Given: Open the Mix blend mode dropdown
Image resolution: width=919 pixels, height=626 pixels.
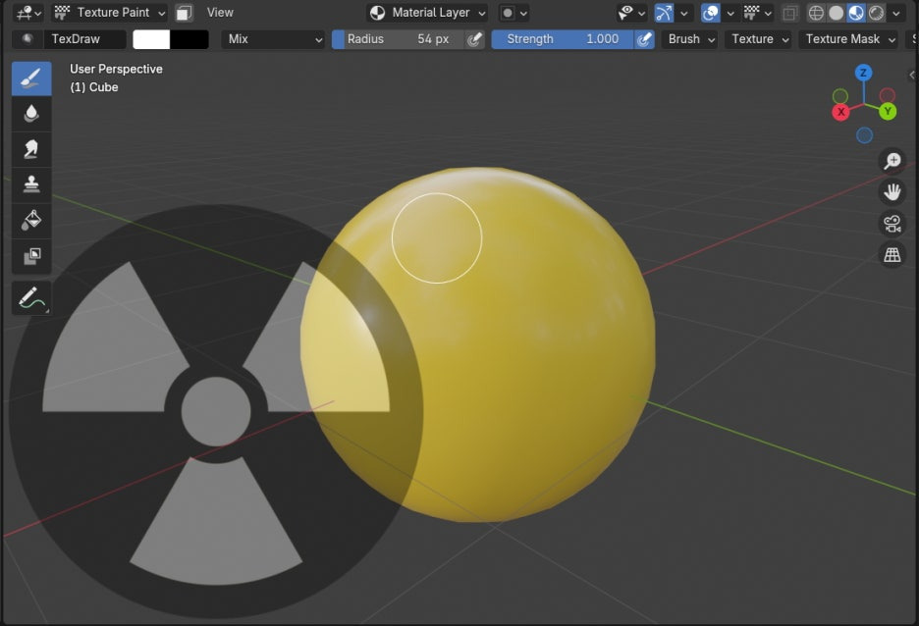Looking at the screenshot, I should [x=273, y=39].
